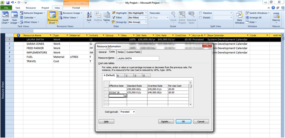The height and width of the screenshot is (138, 285).
Task: Switch to the Notes tab
Action: 121,52
